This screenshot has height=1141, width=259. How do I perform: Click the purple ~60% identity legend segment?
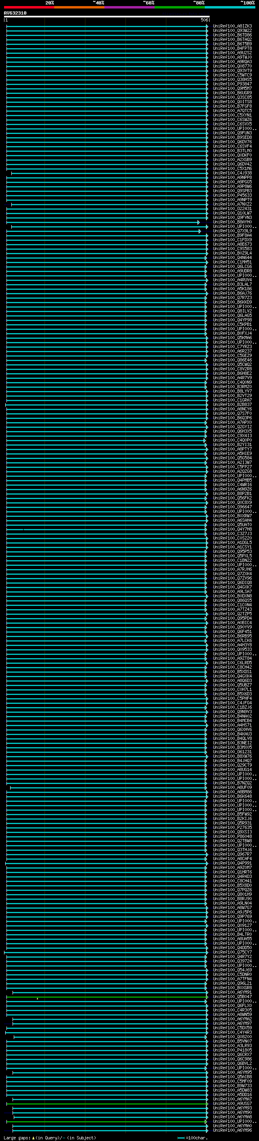click(129, 7)
